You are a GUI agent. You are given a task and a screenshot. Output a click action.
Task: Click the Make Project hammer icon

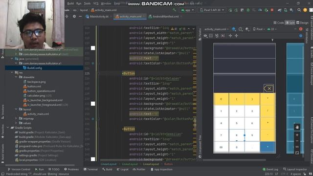coord(175,10)
